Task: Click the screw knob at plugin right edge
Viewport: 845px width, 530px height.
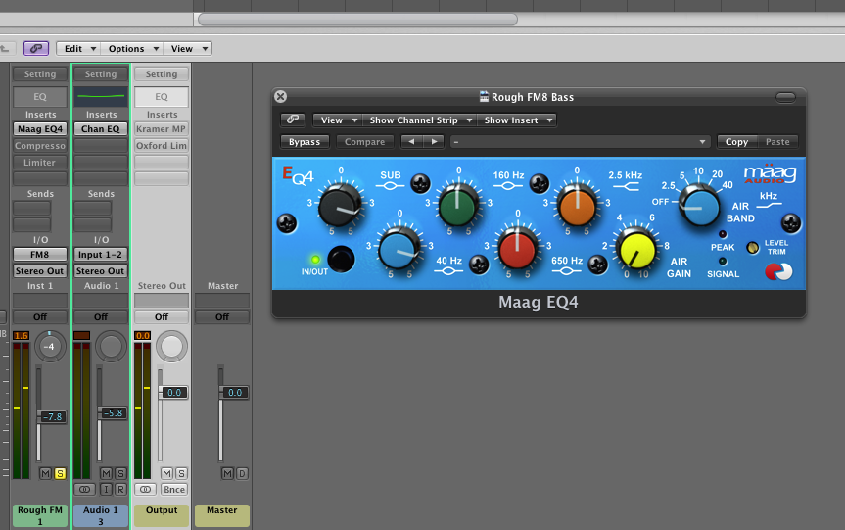Action: (790, 223)
